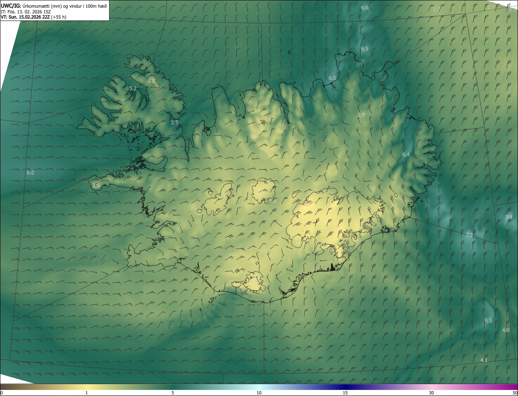Click the 4.1 value near the bottom right
This screenshot has width=518, height=396.
point(484,360)
